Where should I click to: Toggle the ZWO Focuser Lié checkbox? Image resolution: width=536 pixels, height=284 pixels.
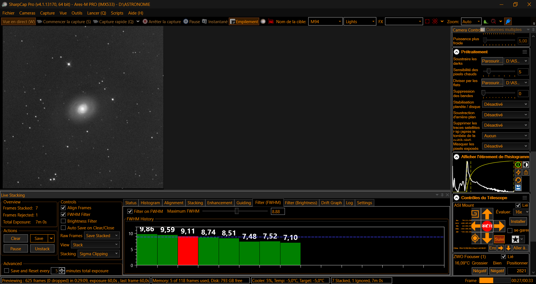[504, 257]
